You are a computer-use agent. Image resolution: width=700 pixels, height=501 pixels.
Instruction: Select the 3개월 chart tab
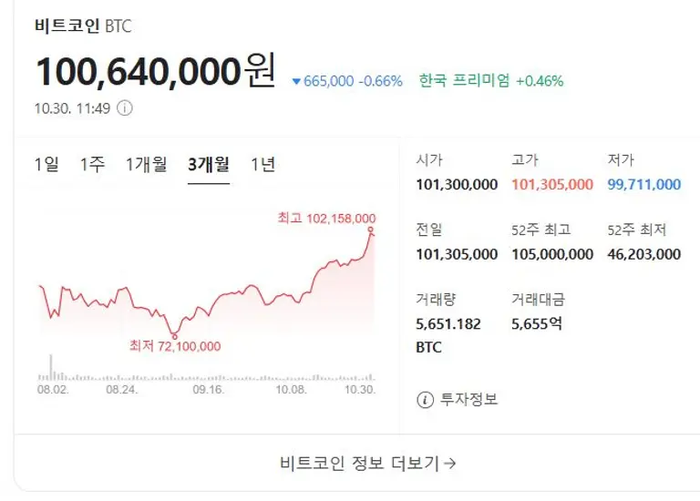pyautogui.click(x=208, y=164)
